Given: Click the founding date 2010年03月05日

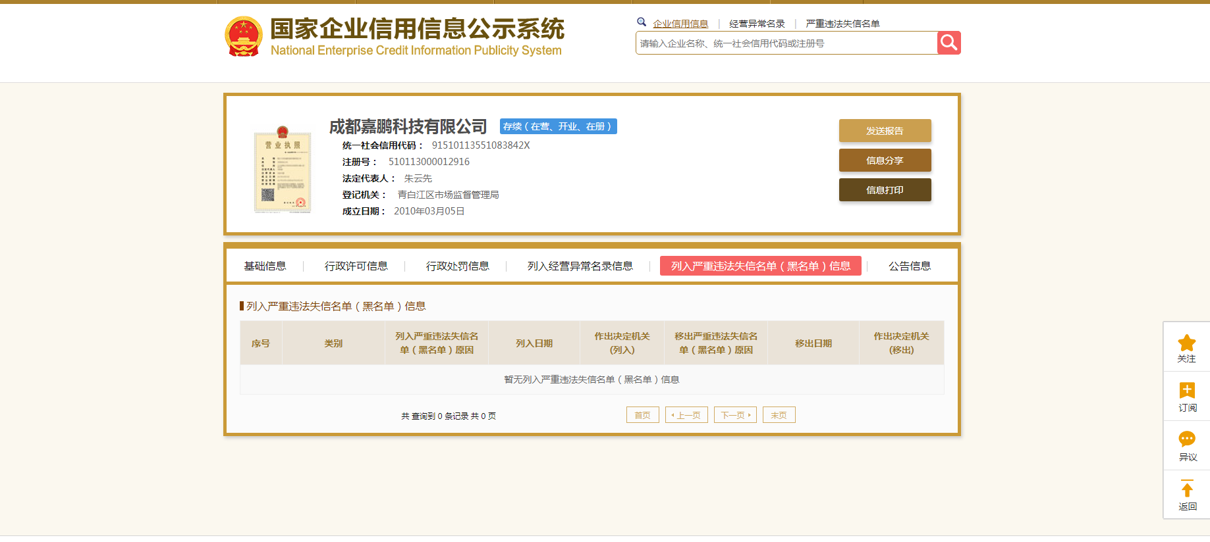Looking at the screenshot, I should [x=429, y=211].
